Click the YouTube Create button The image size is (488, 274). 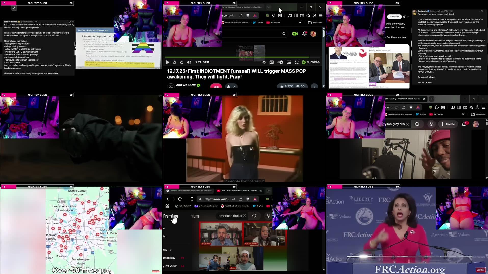(x=448, y=124)
